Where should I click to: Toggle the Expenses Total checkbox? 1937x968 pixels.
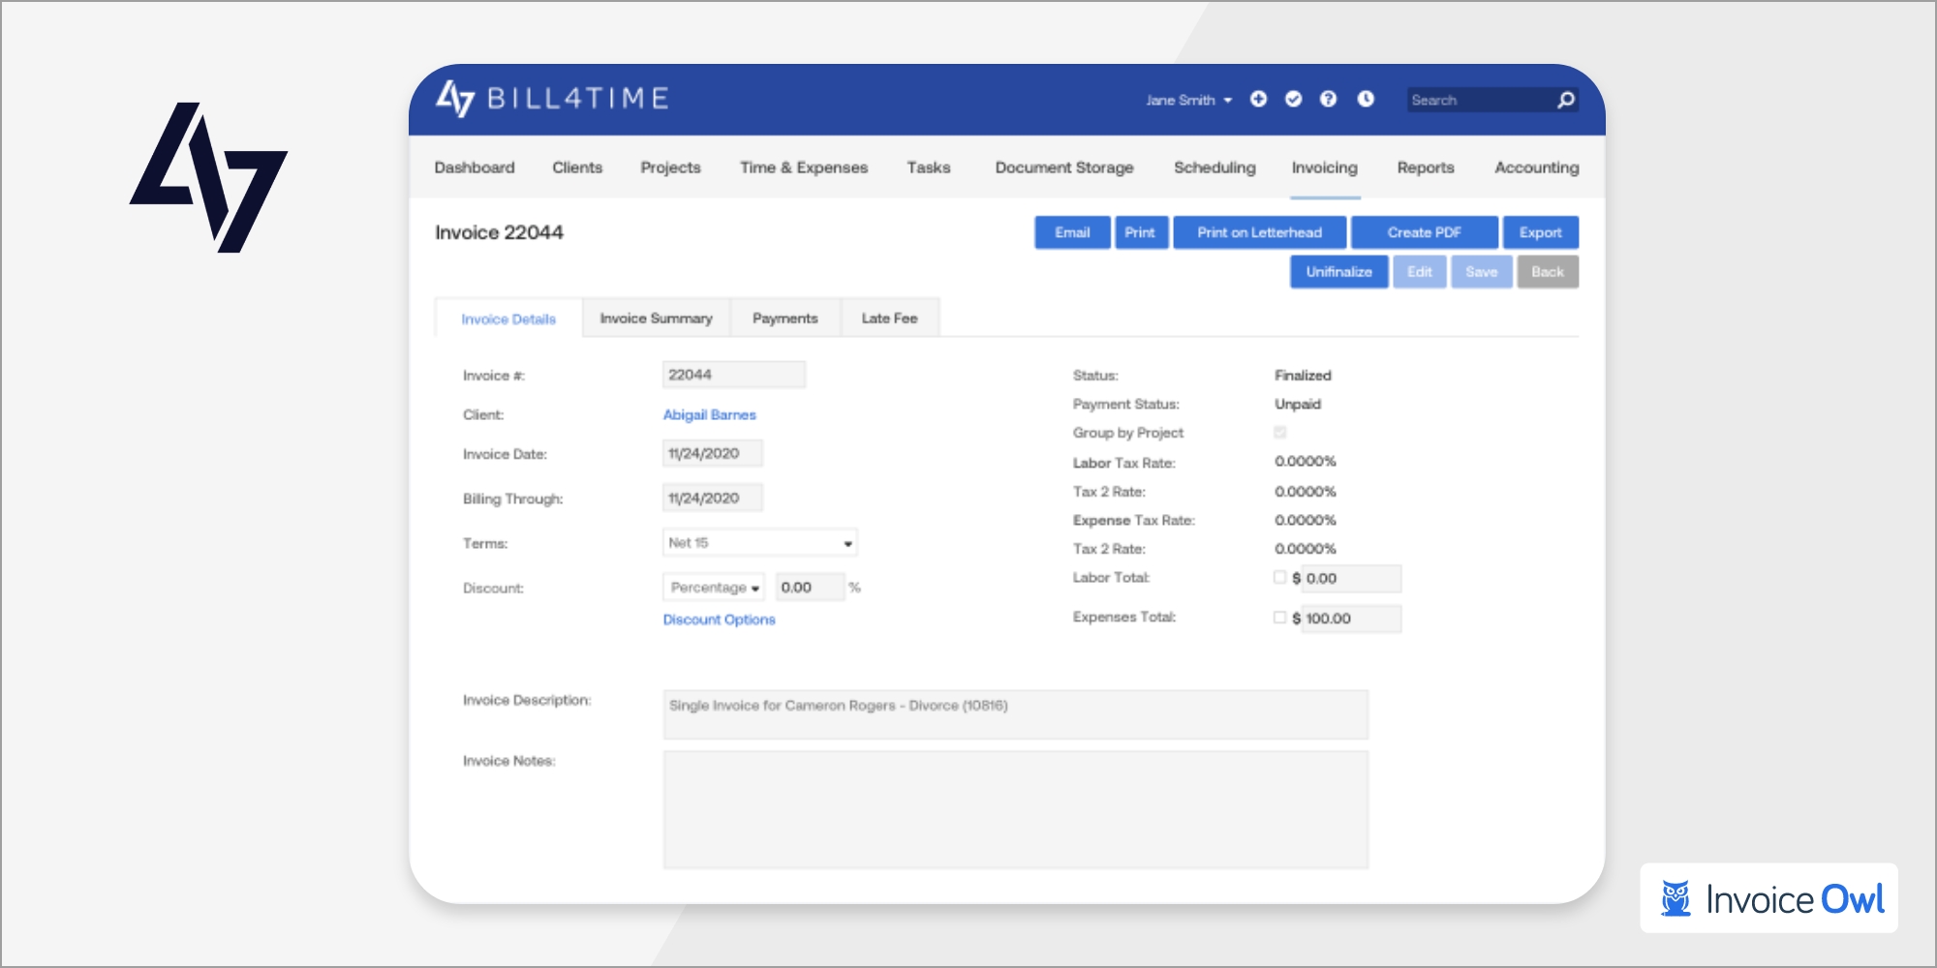coord(1279,618)
